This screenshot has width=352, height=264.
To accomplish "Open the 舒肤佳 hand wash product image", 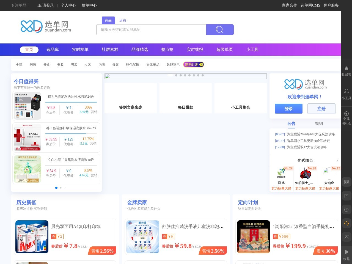I will (143, 237).
